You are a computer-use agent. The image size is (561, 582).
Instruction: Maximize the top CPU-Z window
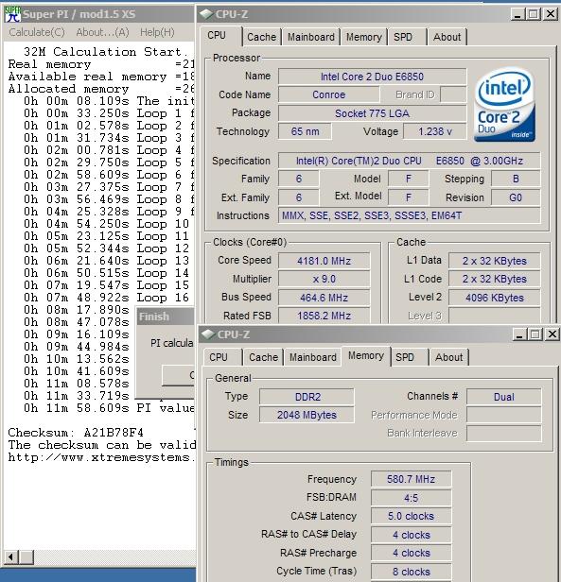[x=534, y=14]
